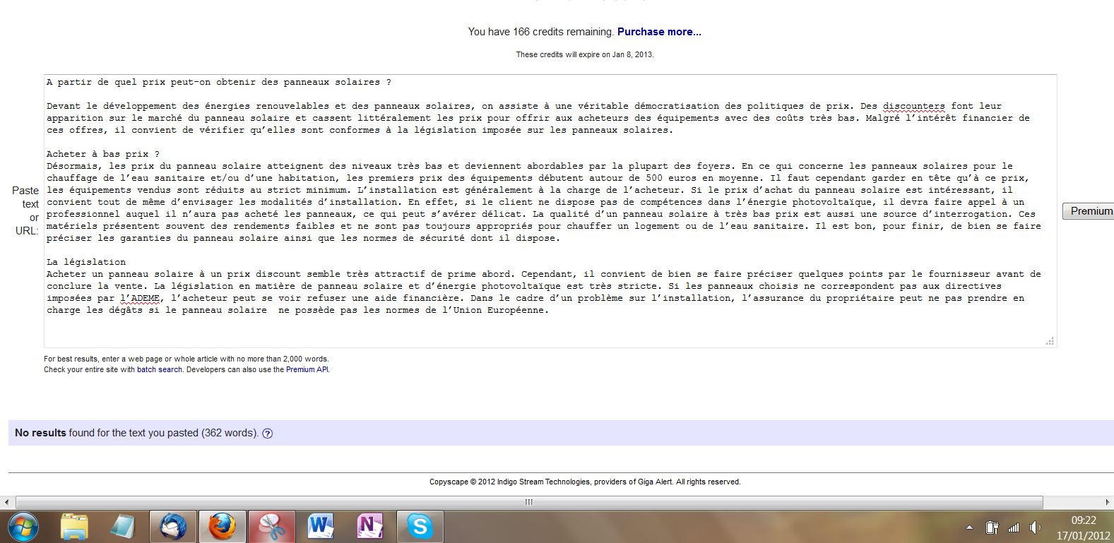Image resolution: width=1114 pixels, height=543 pixels.
Task: Click the help question mark icon beside results
Action: tap(267, 434)
